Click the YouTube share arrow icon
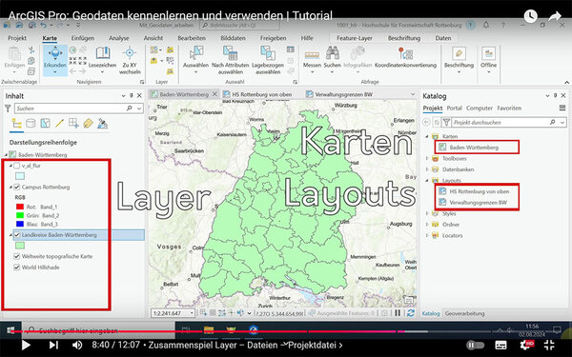The height and width of the screenshot is (357, 572). tap(555, 16)
